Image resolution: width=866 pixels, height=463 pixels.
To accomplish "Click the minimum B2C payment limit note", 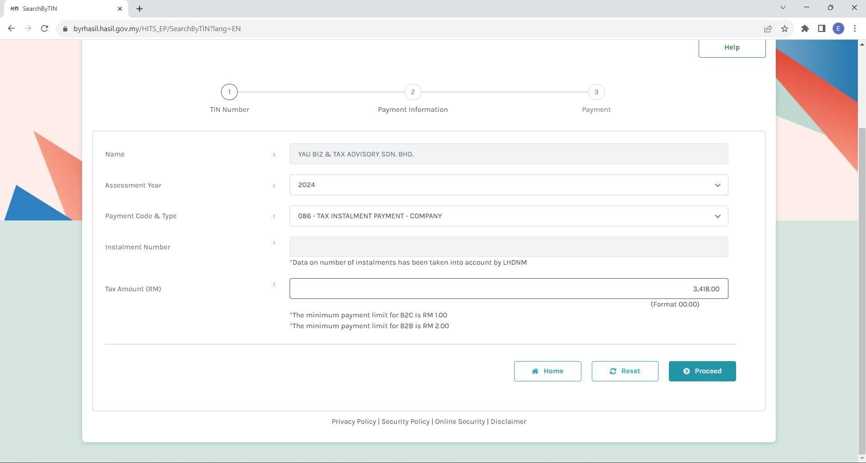I will [x=369, y=315].
